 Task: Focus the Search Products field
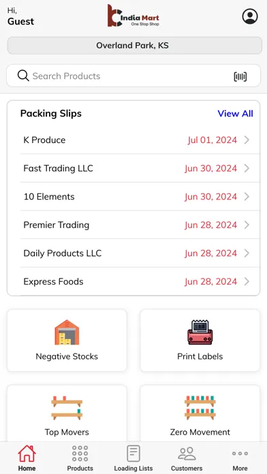pyautogui.click(x=133, y=76)
